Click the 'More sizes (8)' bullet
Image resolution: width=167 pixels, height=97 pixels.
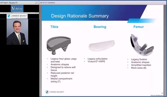139,68
